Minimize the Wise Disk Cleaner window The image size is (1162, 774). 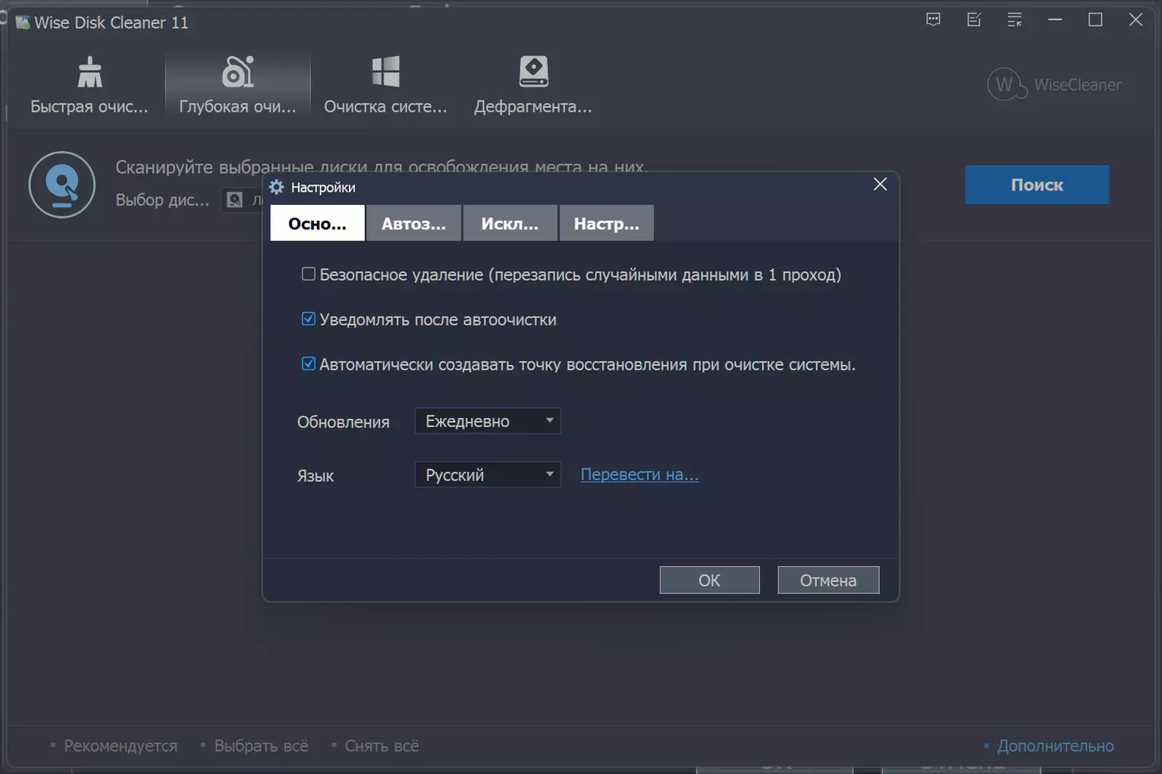click(x=1055, y=20)
